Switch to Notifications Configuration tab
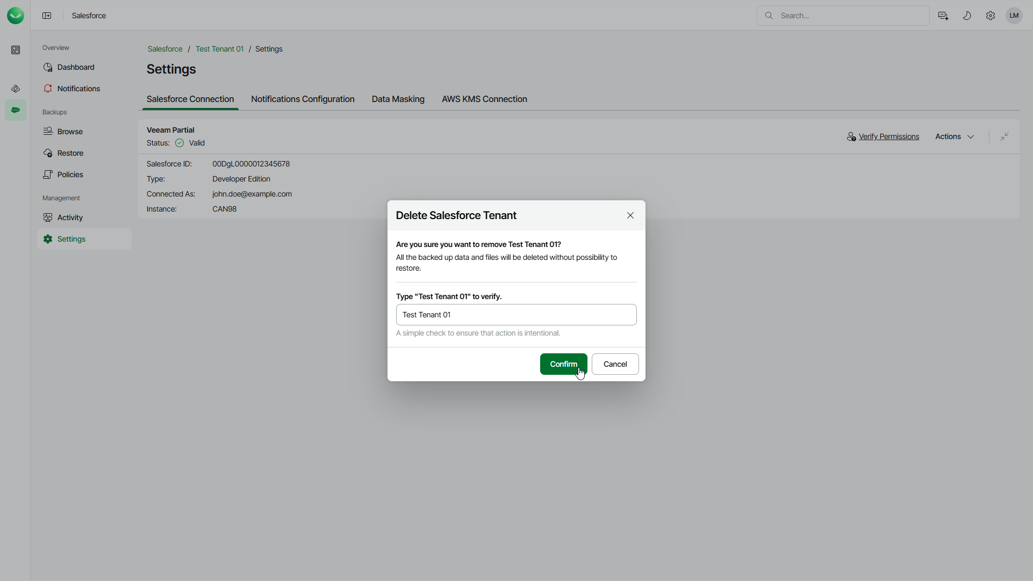1033x581 pixels. 303,99
